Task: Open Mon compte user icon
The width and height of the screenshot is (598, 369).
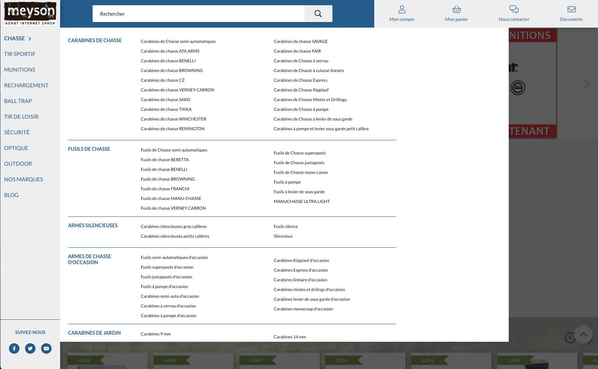Action: pos(402,9)
